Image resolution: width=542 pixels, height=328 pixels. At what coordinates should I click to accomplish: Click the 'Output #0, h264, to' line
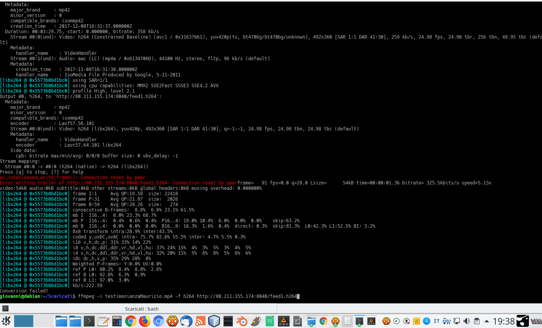[81, 96]
